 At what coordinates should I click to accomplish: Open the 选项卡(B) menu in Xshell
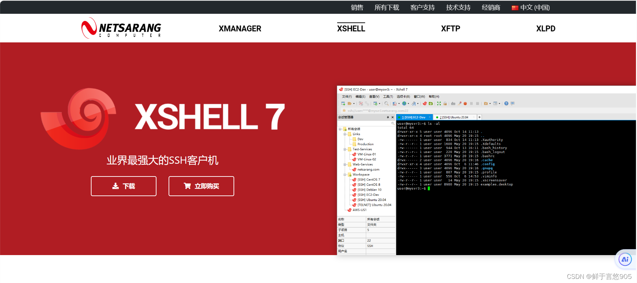pyautogui.click(x=403, y=97)
